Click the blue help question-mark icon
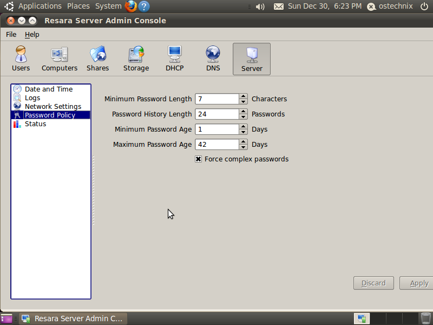Image resolution: width=433 pixels, height=325 pixels. (x=144, y=6)
